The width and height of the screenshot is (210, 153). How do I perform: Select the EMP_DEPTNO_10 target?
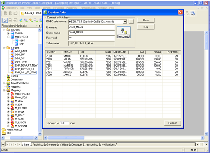coord(24,69)
